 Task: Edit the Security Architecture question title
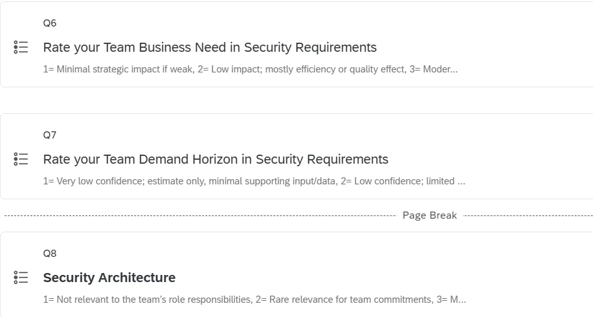click(x=109, y=278)
